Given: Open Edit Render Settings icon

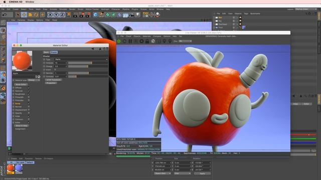Looking at the screenshot, I should [x=88, y=14].
